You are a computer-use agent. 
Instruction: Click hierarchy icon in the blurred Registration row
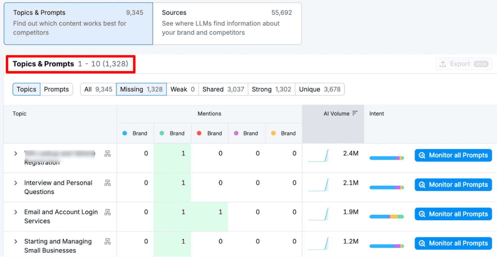107,154
